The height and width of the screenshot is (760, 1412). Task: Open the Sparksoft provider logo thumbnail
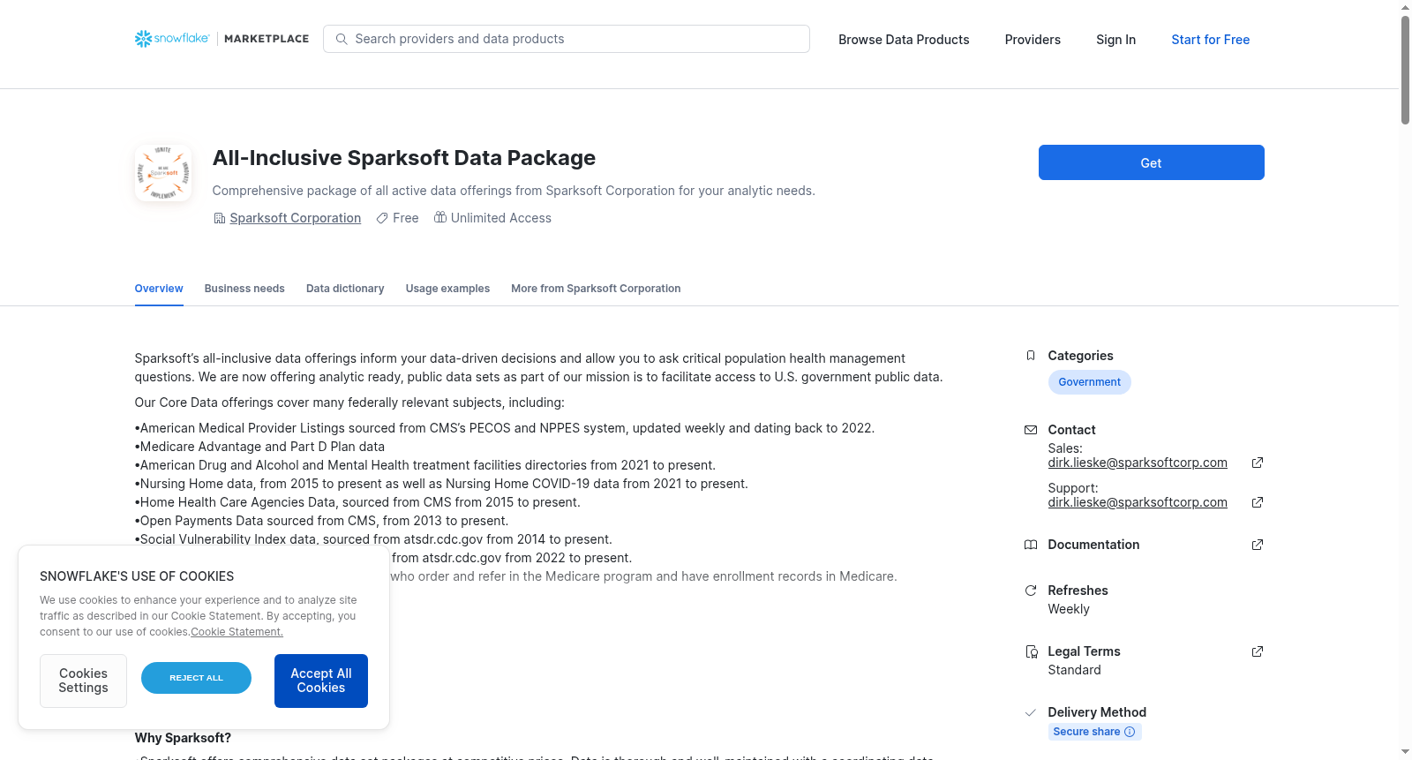163,173
